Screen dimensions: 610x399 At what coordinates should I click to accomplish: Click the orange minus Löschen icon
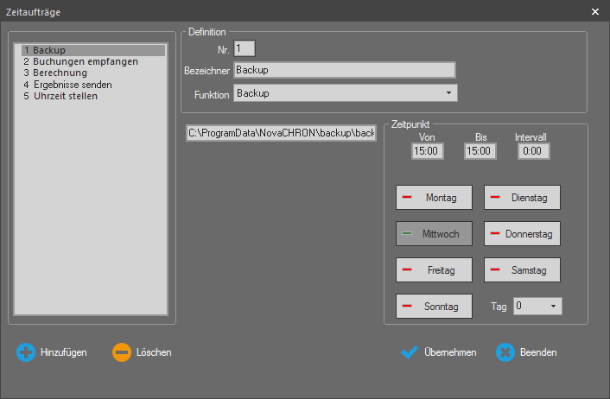[x=122, y=352]
